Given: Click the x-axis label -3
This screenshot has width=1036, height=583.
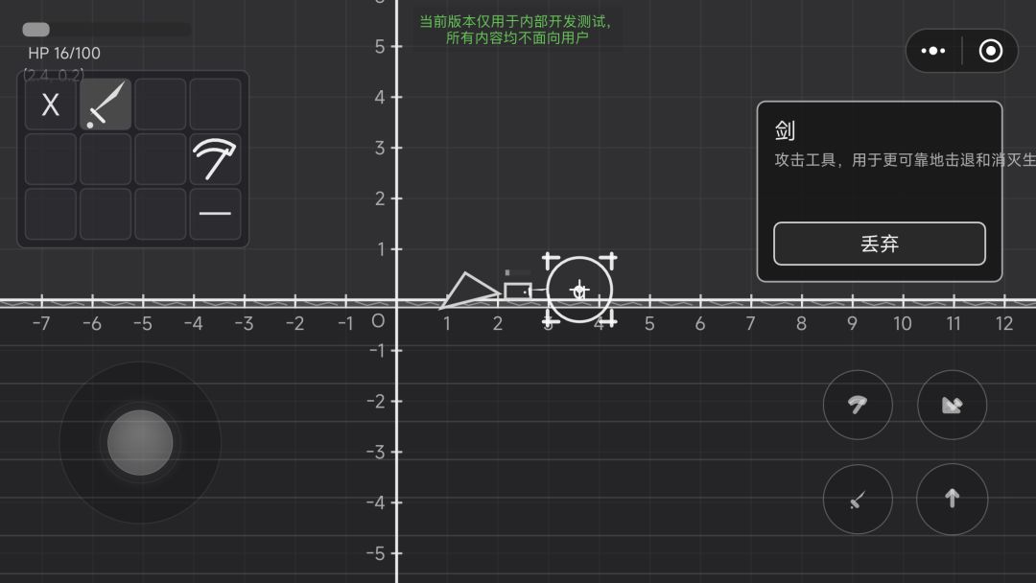Looking at the screenshot, I should coord(244,323).
